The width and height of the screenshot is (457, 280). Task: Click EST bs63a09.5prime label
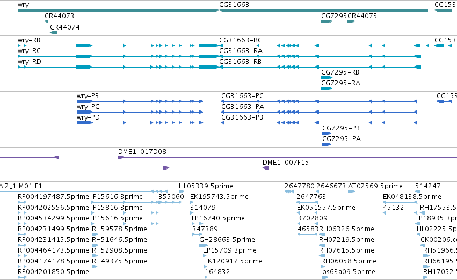(x=349, y=272)
